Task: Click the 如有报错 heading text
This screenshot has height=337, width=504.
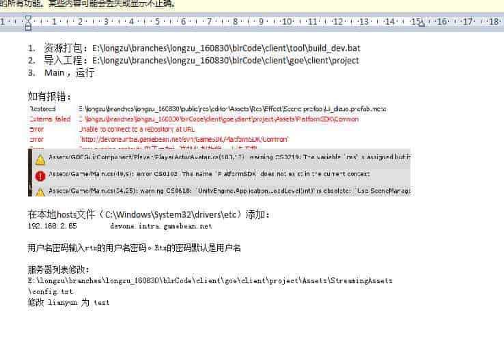Action: coord(49,96)
